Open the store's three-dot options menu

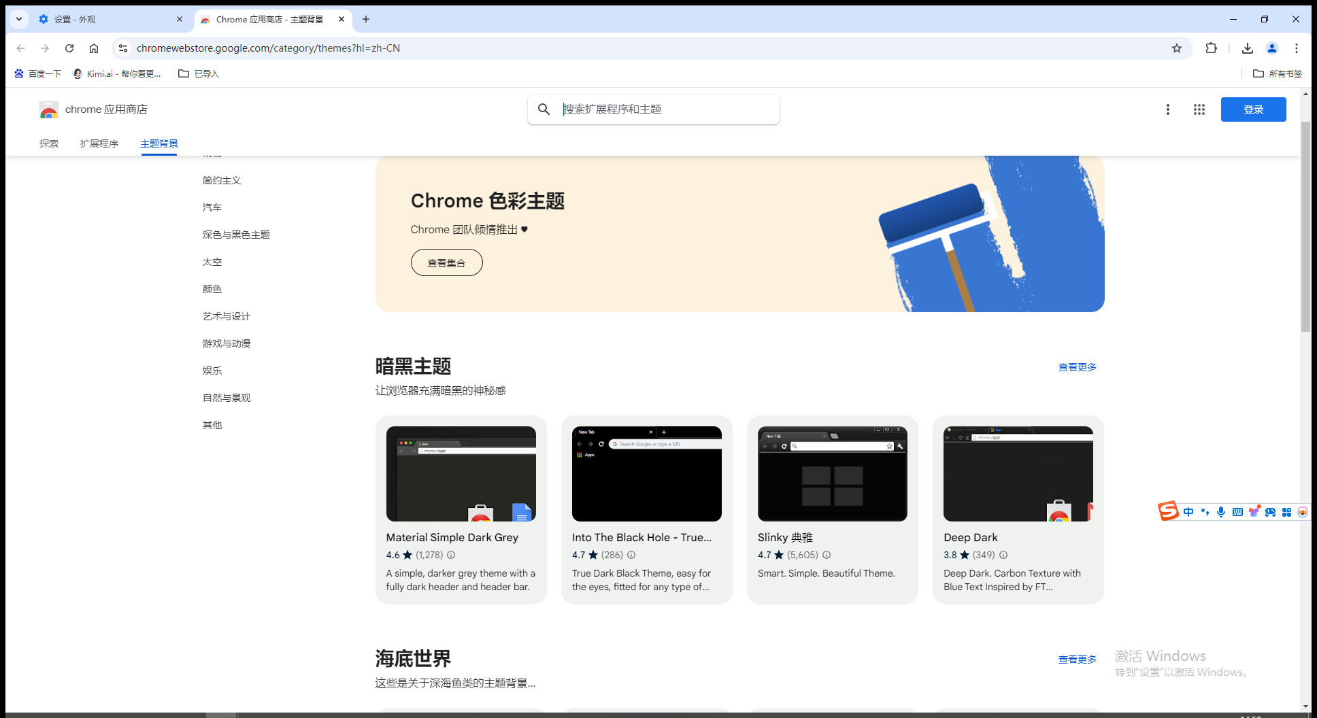[1168, 109]
